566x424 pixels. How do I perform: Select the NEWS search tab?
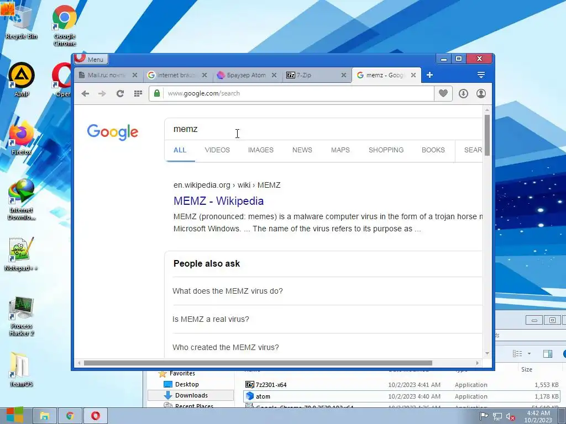302,150
